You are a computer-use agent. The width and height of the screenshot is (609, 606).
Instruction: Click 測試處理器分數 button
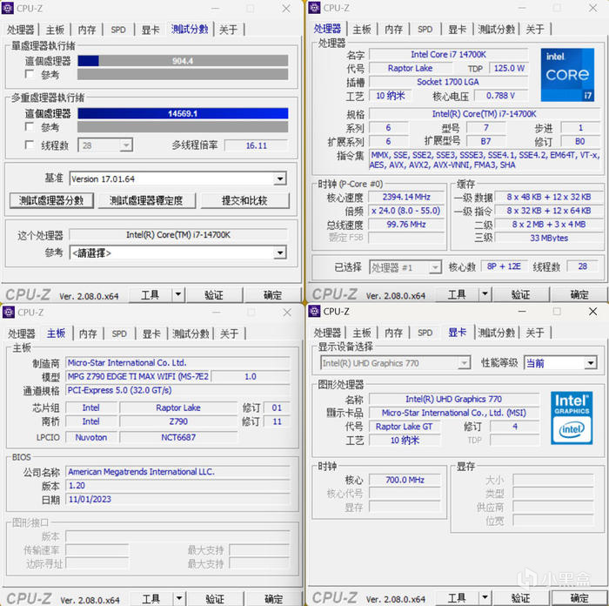pos(51,200)
